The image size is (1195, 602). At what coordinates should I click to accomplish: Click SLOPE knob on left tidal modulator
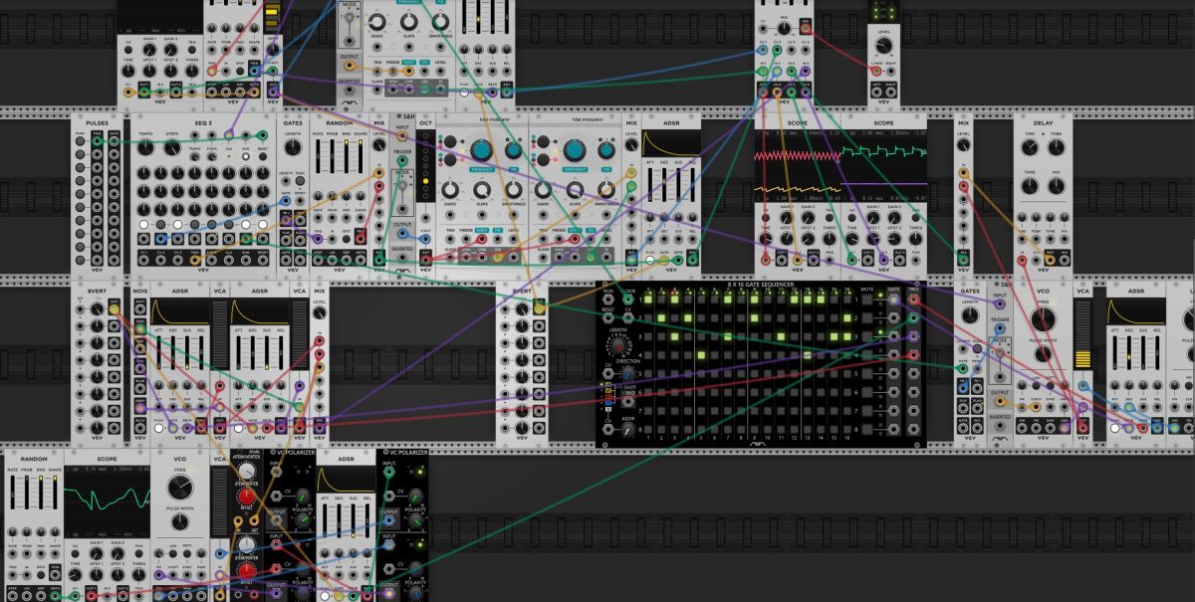click(x=482, y=190)
